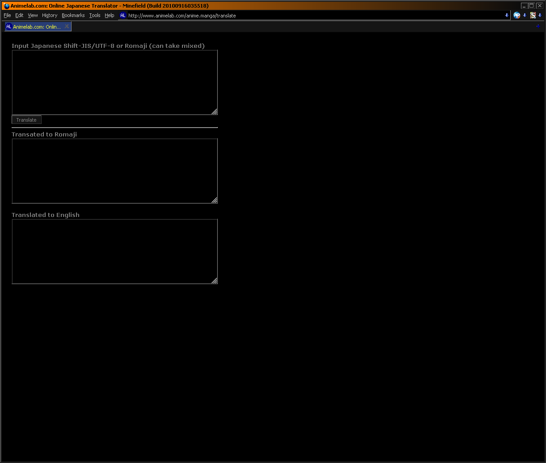Click the S add-on icon beside the address bar
Viewport: 546px width, 463px height.
pyautogui.click(x=533, y=15)
